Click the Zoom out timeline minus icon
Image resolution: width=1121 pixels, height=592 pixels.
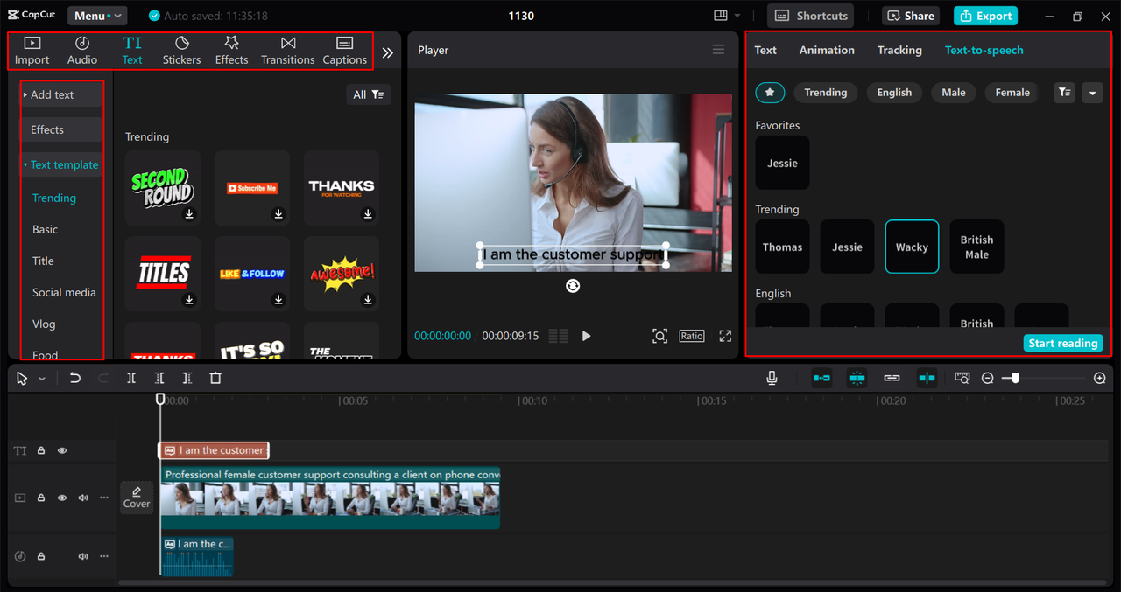pos(988,378)
